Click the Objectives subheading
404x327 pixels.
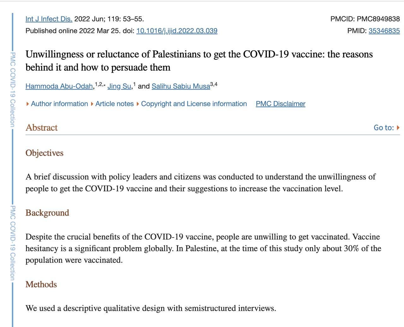click(x=45, y=153)
